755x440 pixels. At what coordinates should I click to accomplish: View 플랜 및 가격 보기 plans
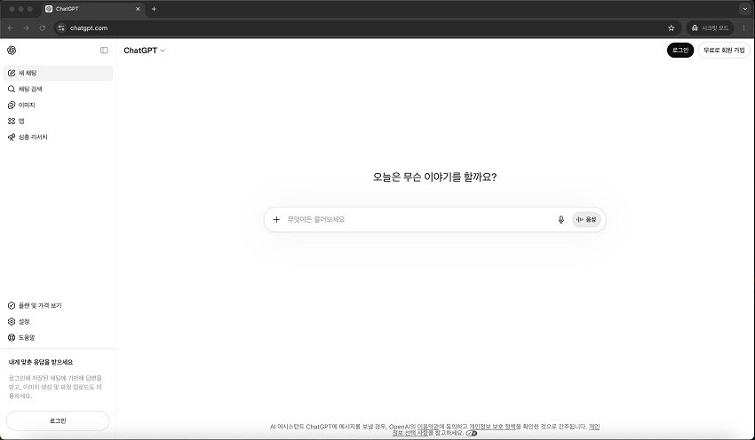(x=58, y=305)
